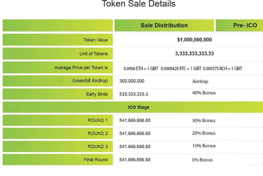This screenshot has height=176, width=263.
Task: Click the ICO Stage section banner
Action: tap(133, 107)
